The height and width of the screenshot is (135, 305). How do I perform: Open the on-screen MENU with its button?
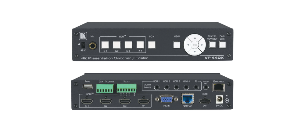click(x=177, y=45)
